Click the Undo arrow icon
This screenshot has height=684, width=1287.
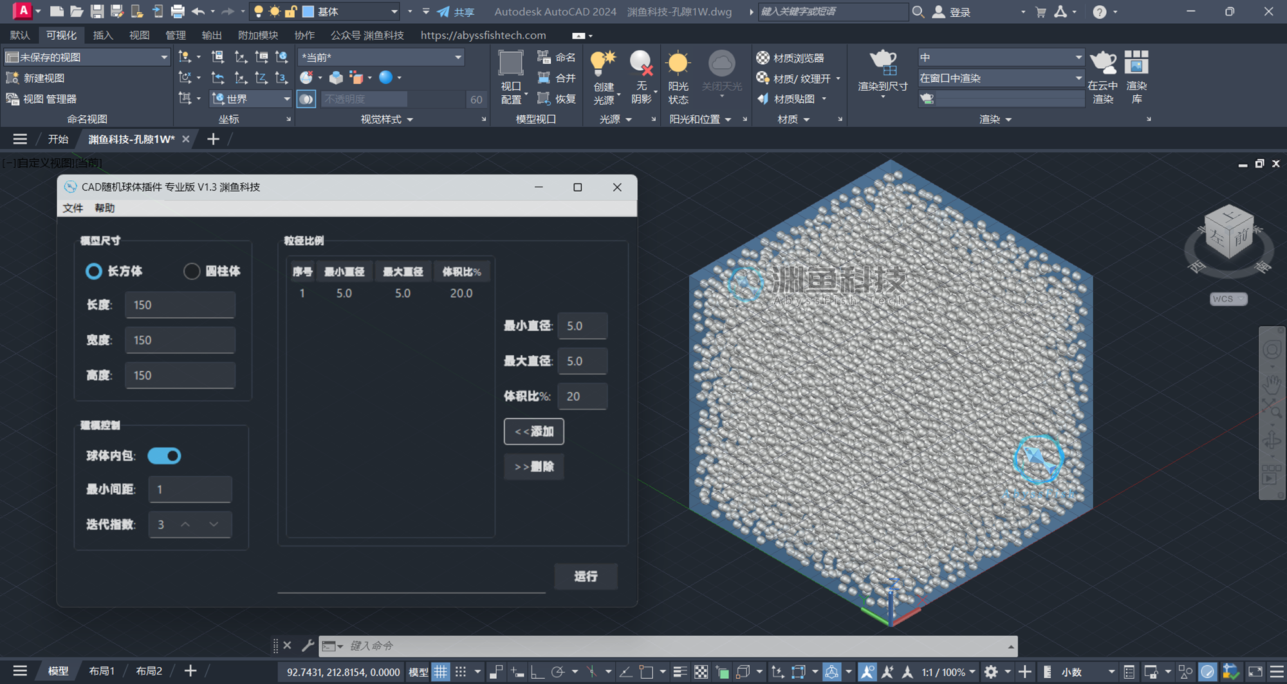coord(198,12)
